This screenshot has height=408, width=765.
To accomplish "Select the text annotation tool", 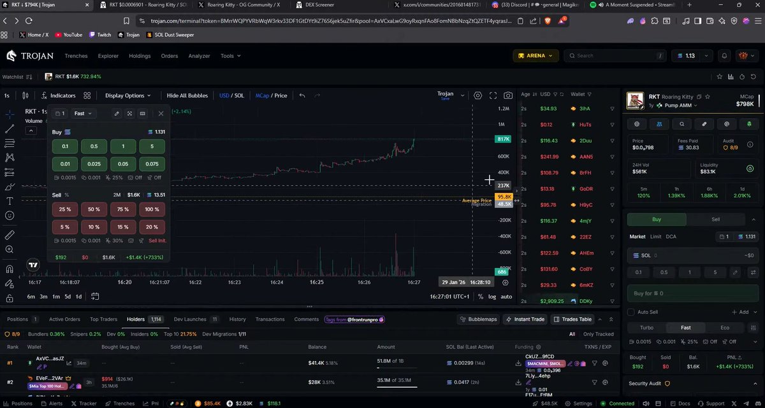I will pyautogui.click(x=10, y=201).
